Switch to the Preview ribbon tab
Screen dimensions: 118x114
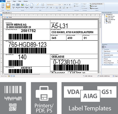click(26, 1)
